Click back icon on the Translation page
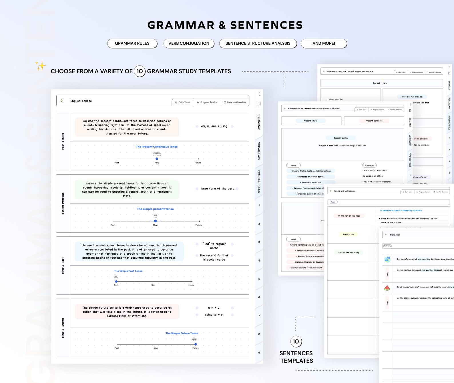This screenshot has width=454, height=383. tap(386, 235)
